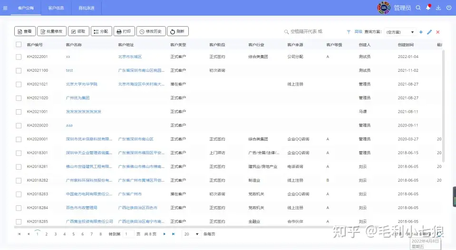
Task: Click the 批量修改 batch edit button
Action: pyautogui.click(x=52, y=31)
